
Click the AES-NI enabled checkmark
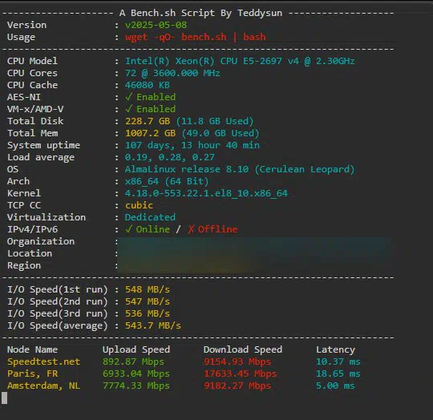(x=128, y=97)
